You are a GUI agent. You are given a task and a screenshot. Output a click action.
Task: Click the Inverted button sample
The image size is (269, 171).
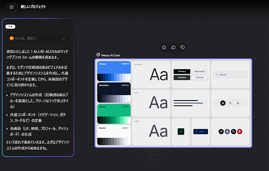[x=182, y=78]
